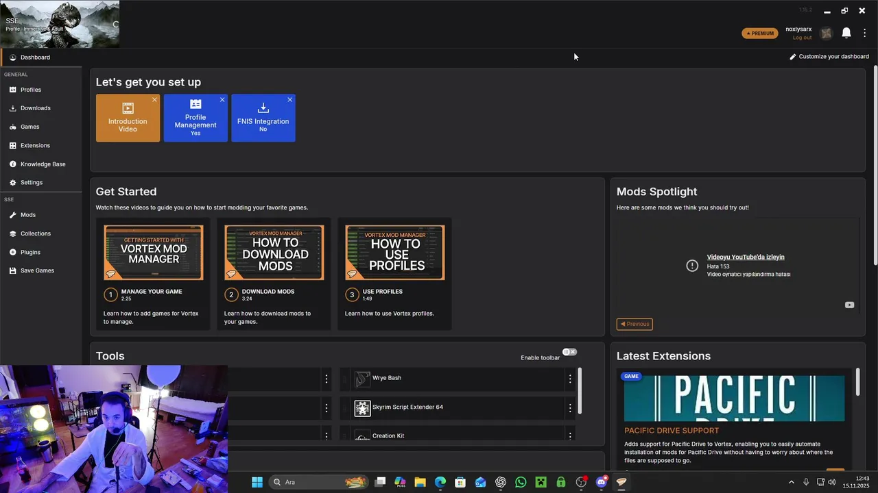Open File Explorer from the taskbar
Image resolution: width=878 pixels, height=493 pixels.
pyautogui.click(x=420, y=482)
